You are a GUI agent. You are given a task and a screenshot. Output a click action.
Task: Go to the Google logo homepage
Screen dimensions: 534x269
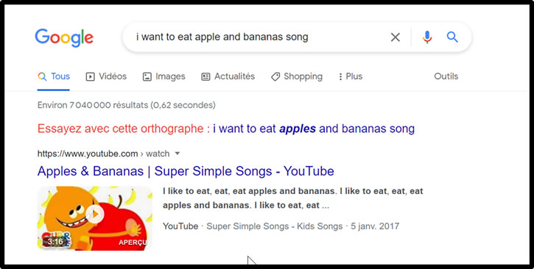pos(64,37)
